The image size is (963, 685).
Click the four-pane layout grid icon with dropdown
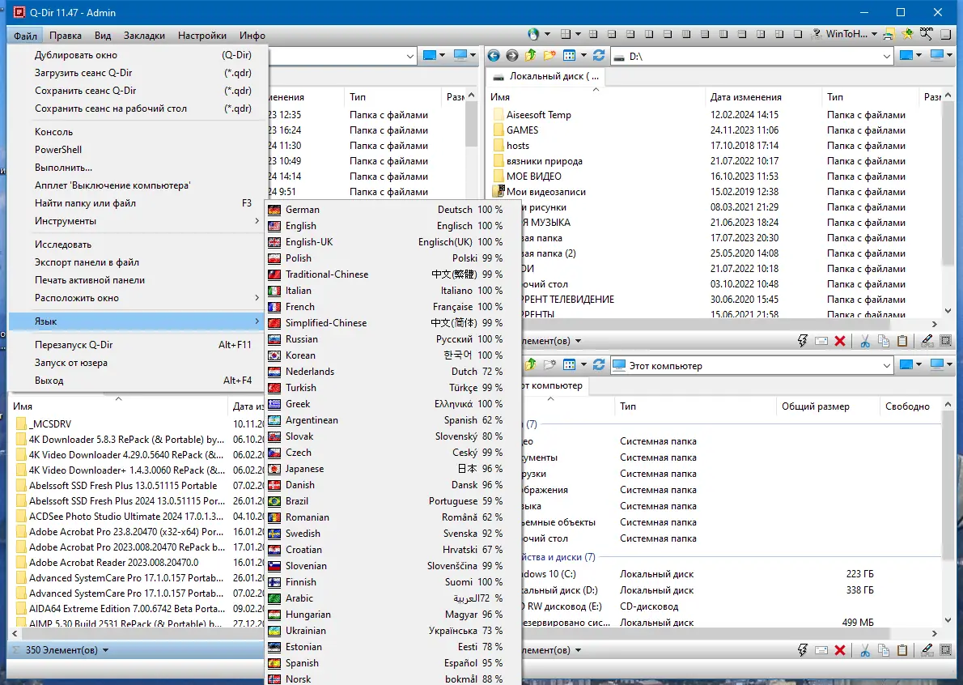(566, 34)
